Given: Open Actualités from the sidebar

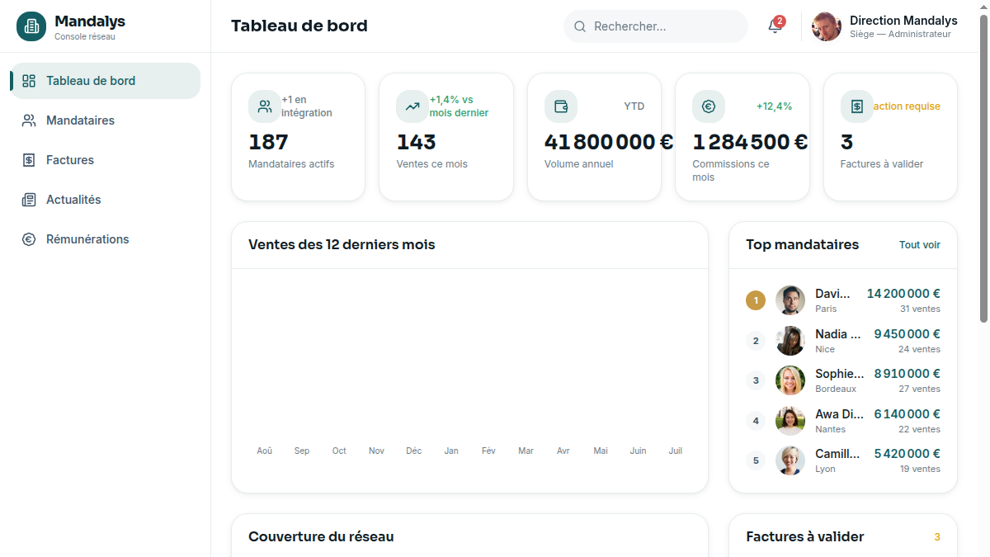Looking at the screenshot, I should click(106, 200).
